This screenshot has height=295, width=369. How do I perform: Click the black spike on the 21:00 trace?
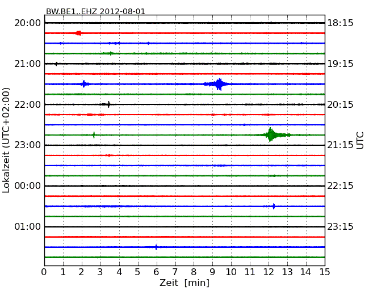(x=56, y=64)
